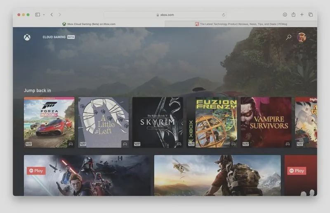330x213 pixels.
Task: Click Game Pass badge on Vampire Survivors tile
Action: click(x=245, y=144)
